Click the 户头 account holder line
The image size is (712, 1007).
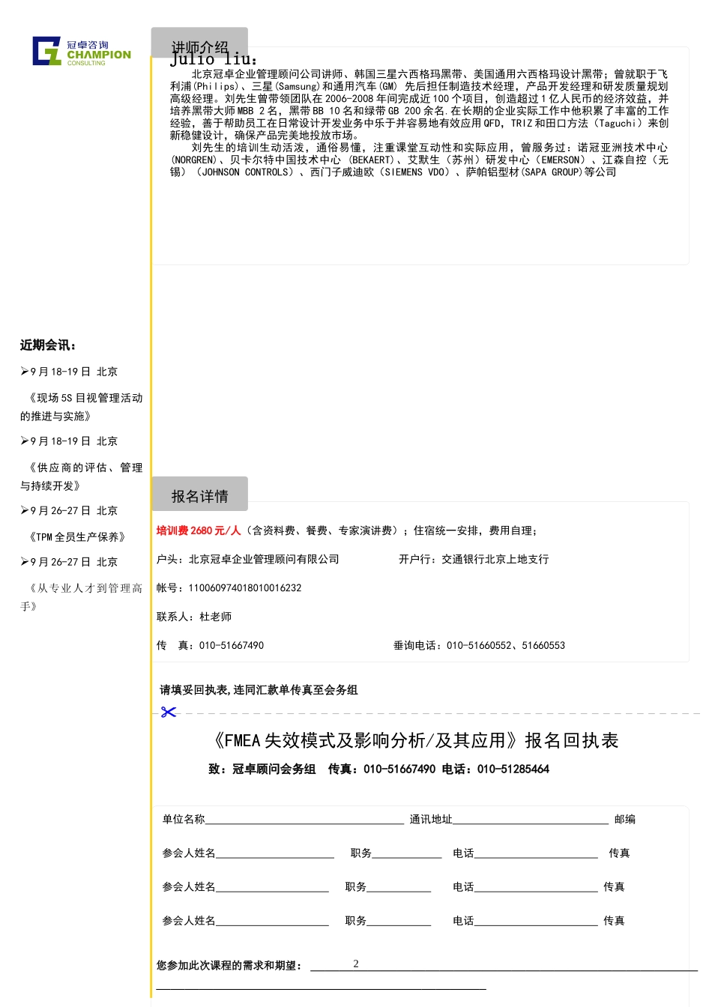[248, 560]
